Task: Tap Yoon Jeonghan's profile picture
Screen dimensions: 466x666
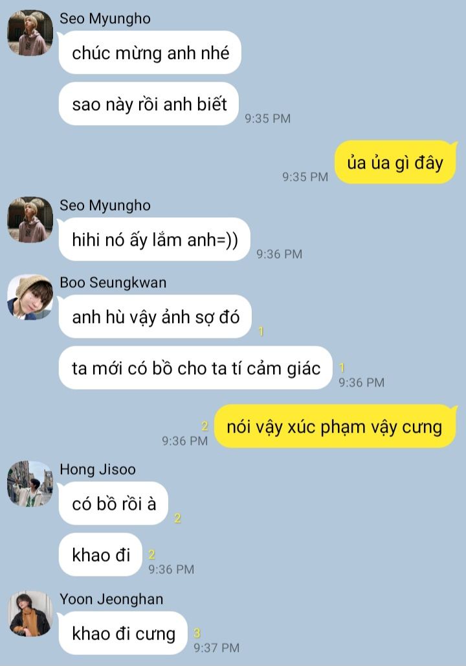Action: coord(30,613)
